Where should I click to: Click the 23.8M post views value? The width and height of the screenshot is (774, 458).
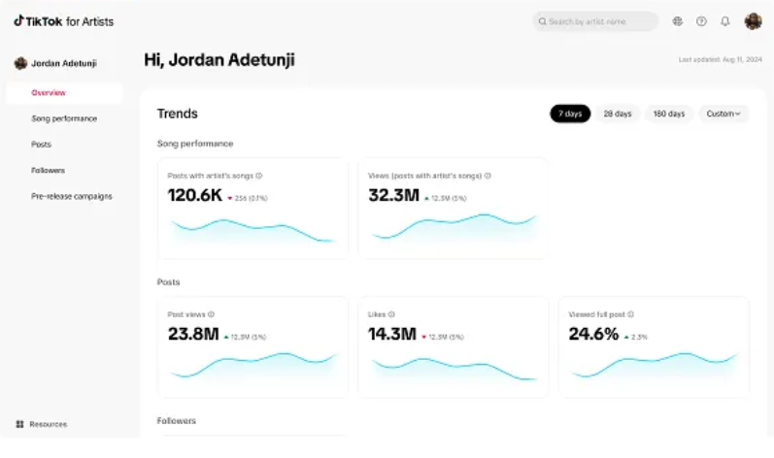(x=193, y=334)
